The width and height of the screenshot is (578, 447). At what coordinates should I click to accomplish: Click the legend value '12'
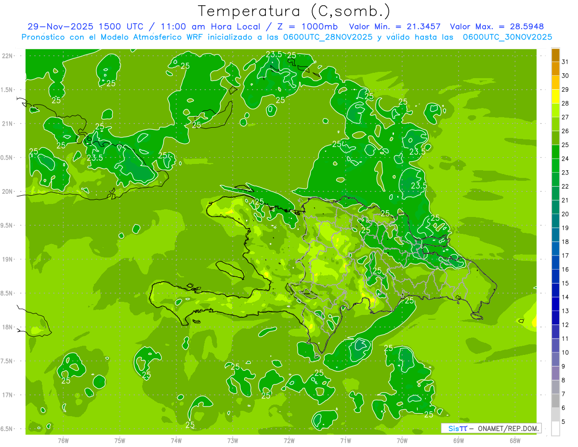pyautogui.click(x=565, y=325)
